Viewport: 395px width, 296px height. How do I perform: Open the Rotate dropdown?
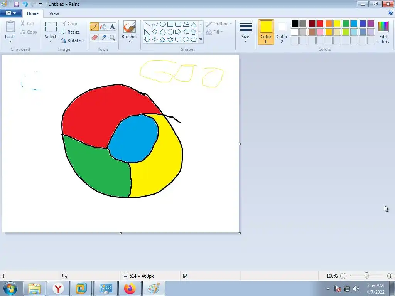(73, 40)
